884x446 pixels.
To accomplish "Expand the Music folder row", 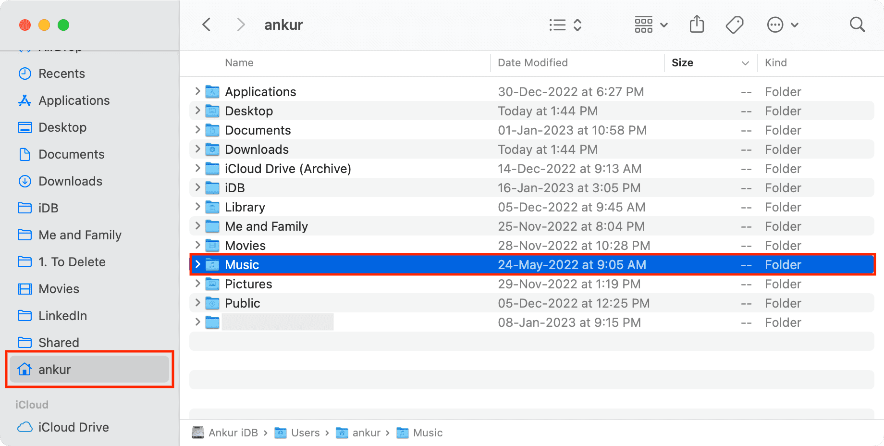I will (197, 264).
